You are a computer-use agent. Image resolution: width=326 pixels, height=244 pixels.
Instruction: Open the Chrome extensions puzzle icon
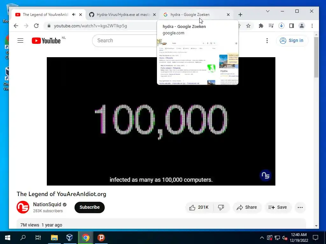(261, 26)
